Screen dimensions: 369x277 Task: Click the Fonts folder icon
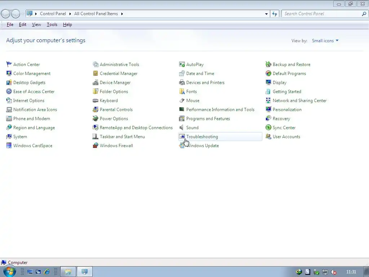[182, 91]
